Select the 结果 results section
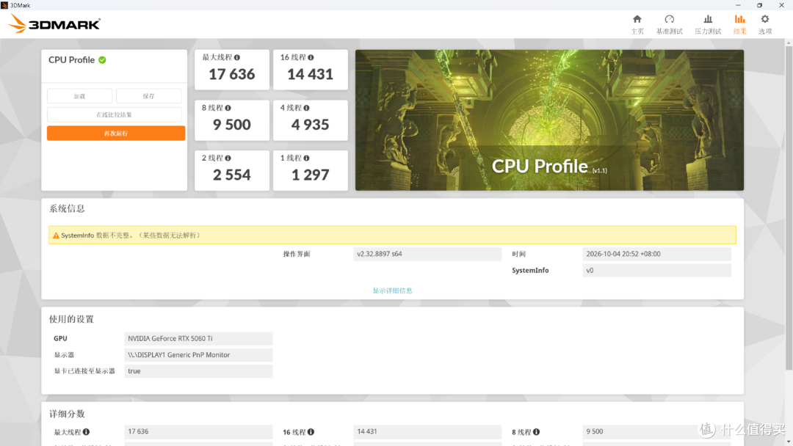This screenshot has height=446, width=793. (x=739, y=24)
